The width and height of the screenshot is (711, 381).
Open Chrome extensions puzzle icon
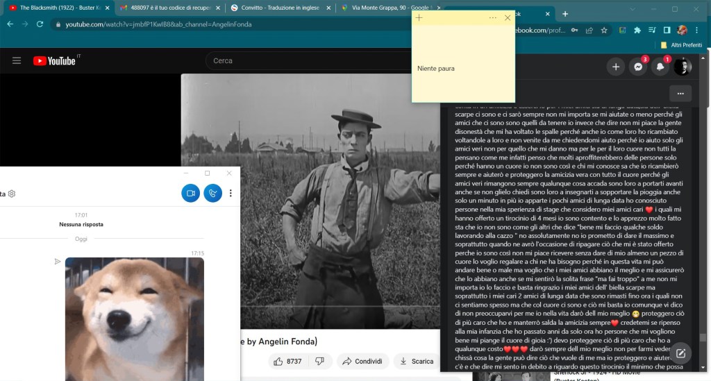point(651,30)
